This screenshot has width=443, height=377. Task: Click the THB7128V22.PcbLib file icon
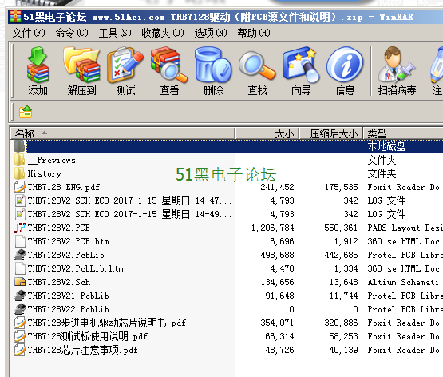(20, 309)
